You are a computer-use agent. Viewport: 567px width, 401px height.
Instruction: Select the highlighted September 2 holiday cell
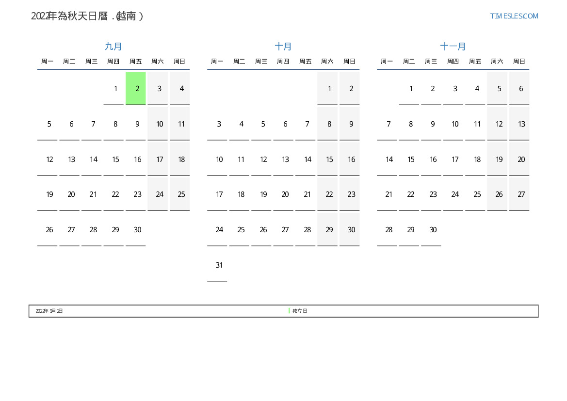pyautogui.click(x=136, y=88)
